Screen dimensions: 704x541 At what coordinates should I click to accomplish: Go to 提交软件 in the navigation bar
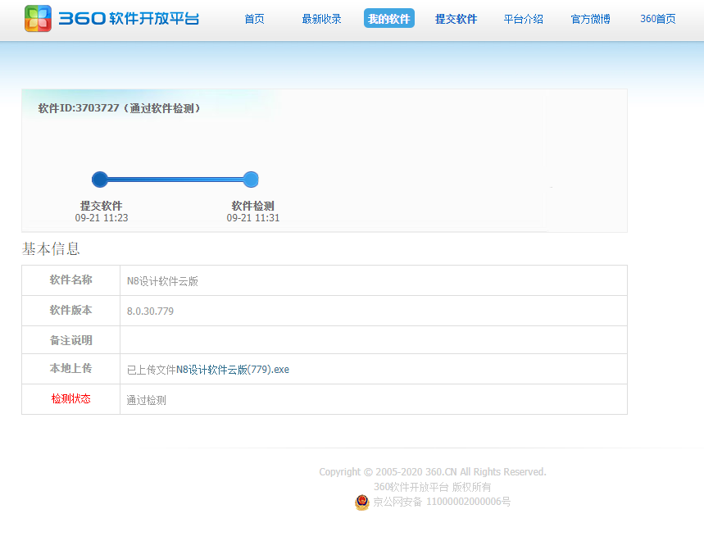(x=456, y=19)
